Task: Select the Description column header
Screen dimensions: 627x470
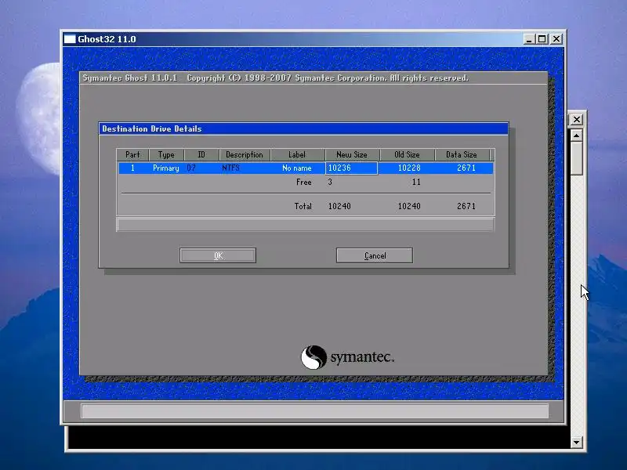Action: point(245,154)
